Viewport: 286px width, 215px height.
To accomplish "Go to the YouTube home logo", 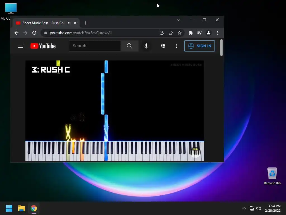I will [43, 46].
